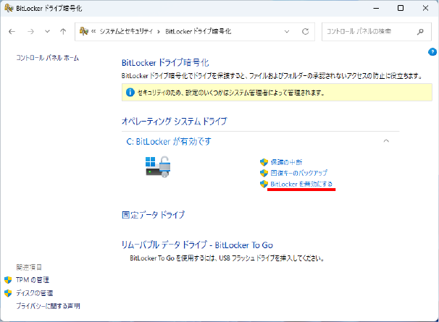Click BitLocker を無効にする link

[x=301, y=184]
